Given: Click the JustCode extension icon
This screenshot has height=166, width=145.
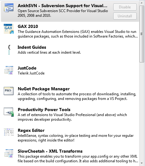Looking at the screenshot, I should point(9,70).
